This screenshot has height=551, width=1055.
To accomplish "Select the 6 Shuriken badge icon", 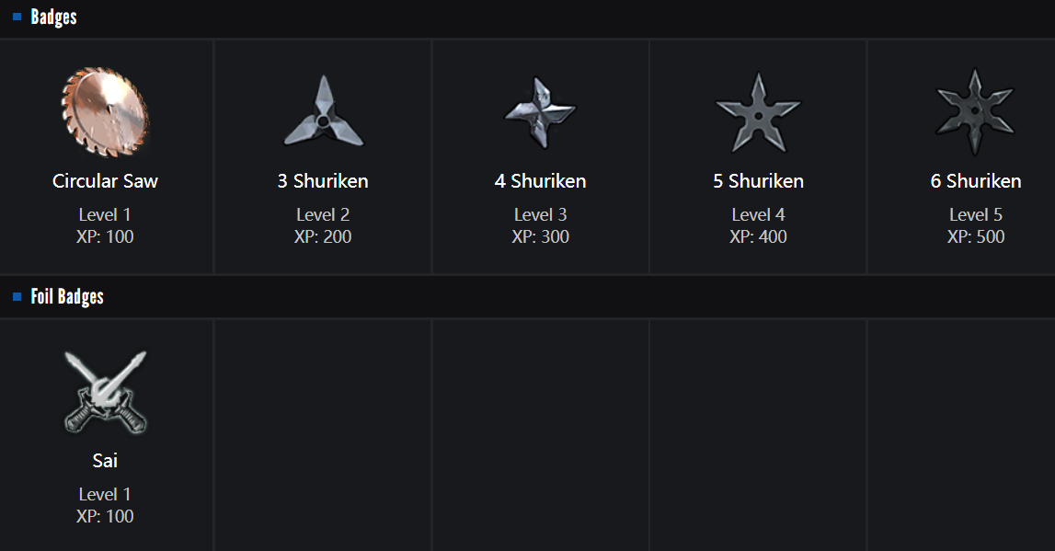I will pos(975,112).
